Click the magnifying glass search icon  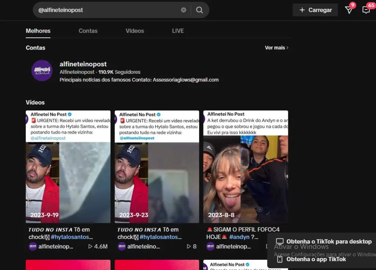pos(199,10)
